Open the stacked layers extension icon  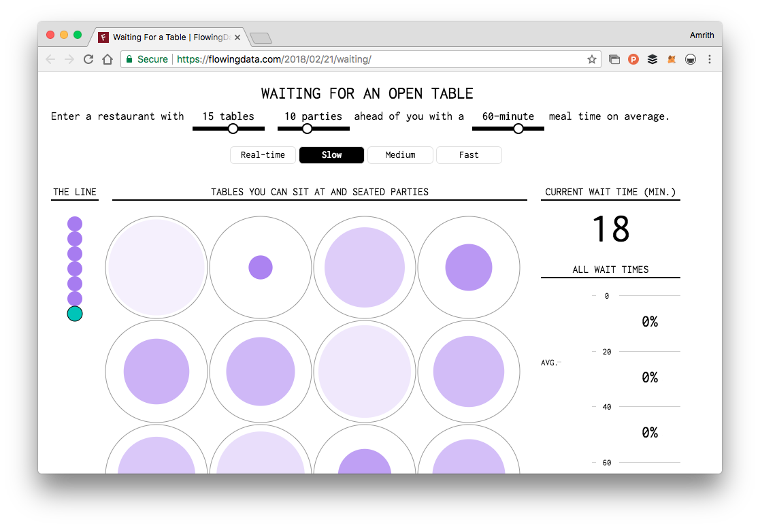(652, 59)
